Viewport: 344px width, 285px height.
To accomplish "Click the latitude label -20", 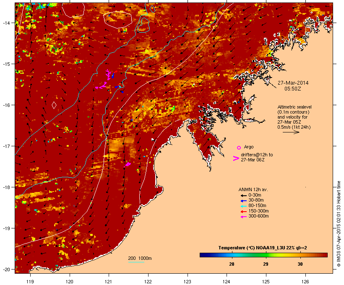I will (x=6, y=269).
